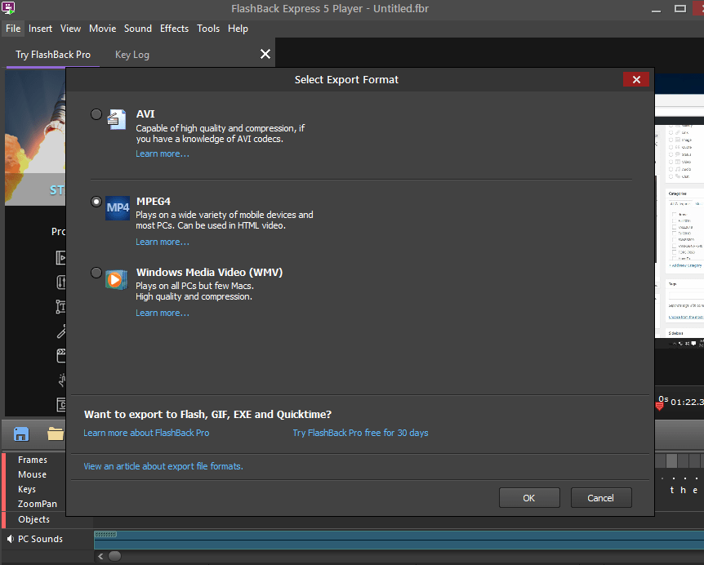
Task: Click the red playhead marker at 0s
Action: pos(660,406)
